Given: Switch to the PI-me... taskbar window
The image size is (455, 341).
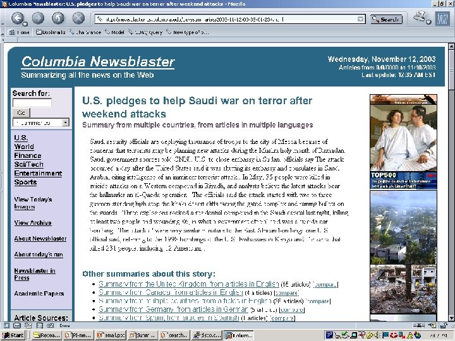Looking at the screenshot, I should [78, 335].
